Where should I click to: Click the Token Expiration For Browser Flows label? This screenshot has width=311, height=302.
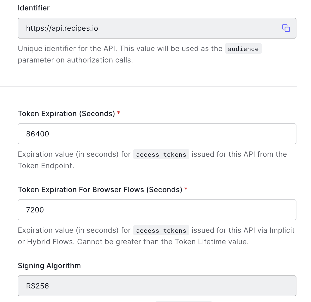tap(100, 190)
